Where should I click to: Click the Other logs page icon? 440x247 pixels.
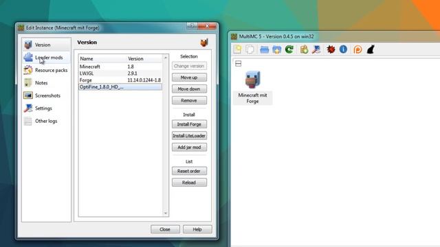(x=28, y=121)
